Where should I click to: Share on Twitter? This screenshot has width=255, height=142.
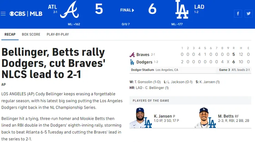(x=248, y=13)
